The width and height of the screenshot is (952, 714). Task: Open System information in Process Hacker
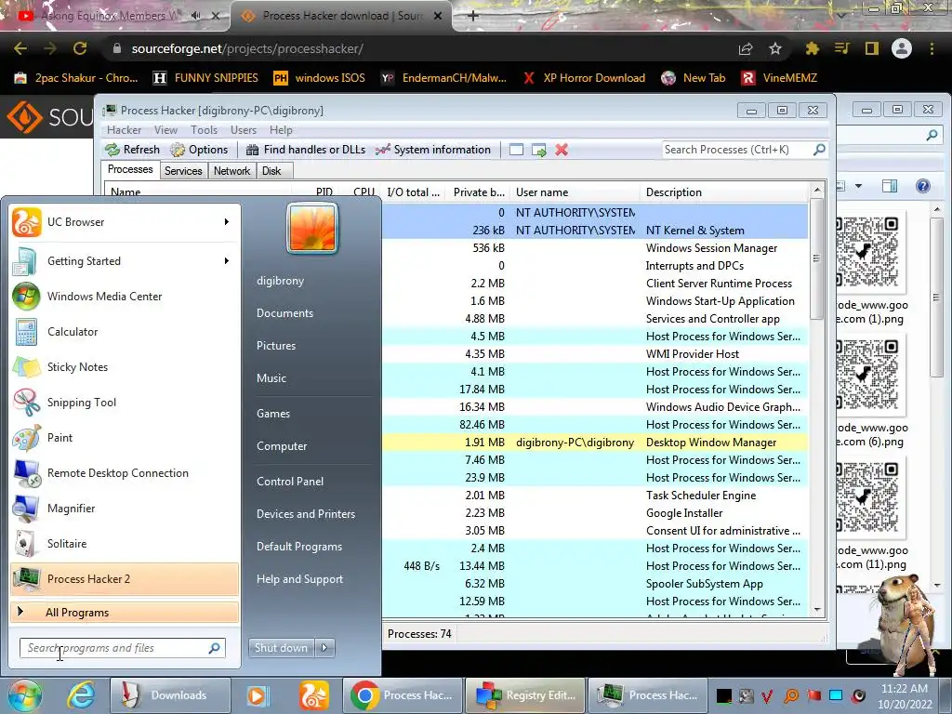(x=433, y=150)
